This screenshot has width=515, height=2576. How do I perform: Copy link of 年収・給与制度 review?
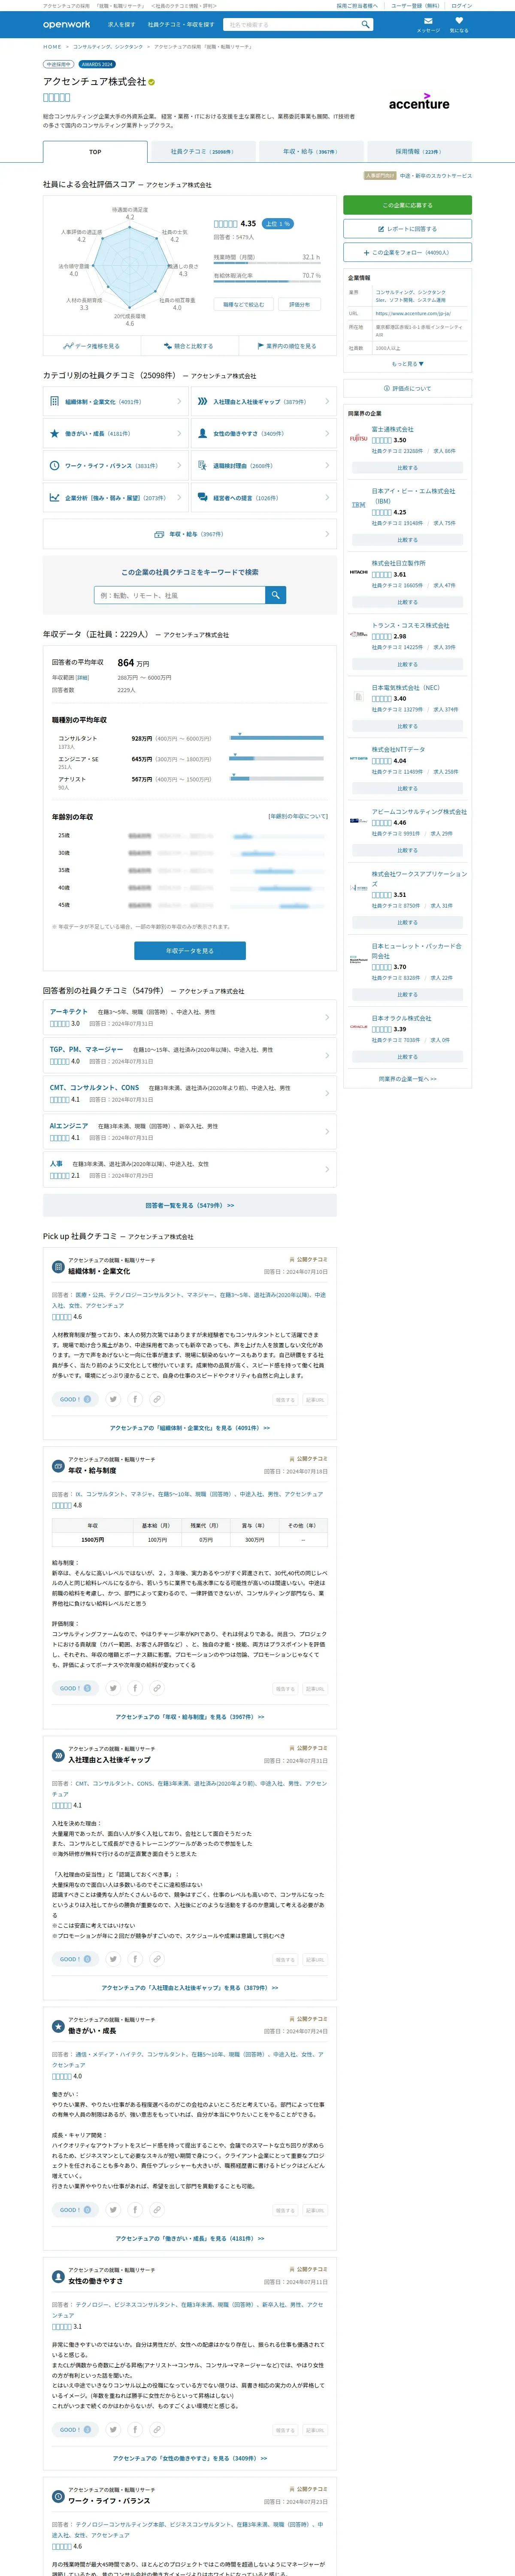pyautogui.click(x=157, y=1688)
